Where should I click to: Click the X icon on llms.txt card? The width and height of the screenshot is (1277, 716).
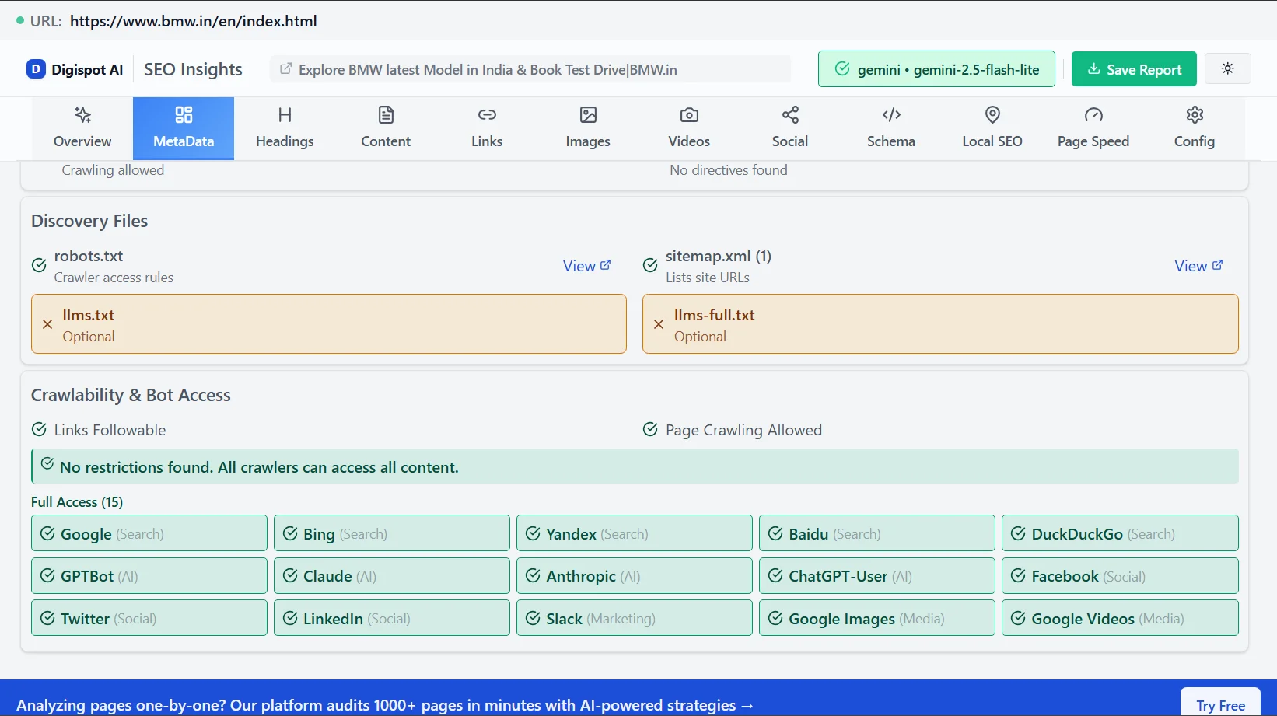pyautogui.click(x=47, y=324)
